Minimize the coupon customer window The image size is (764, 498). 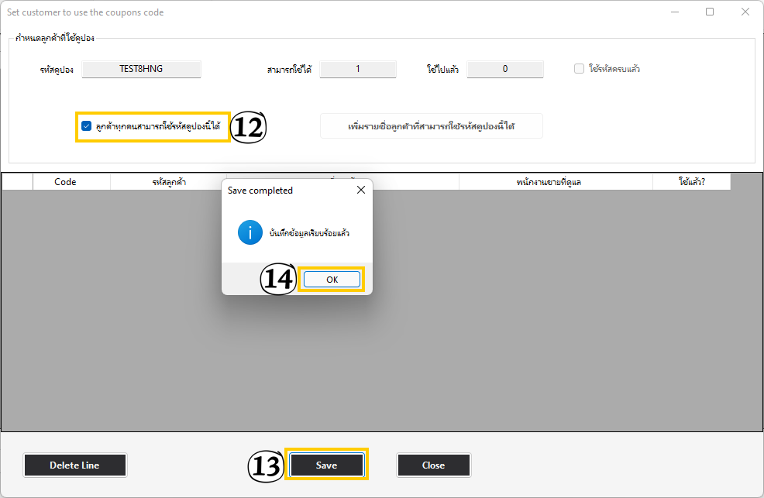[675, 12]
